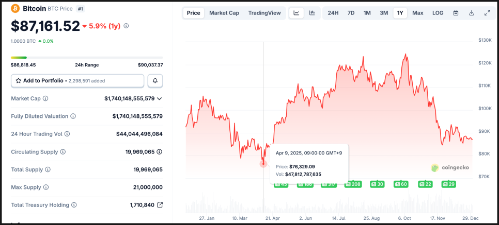The image size is (499, 225).
Task: Click the Market Cap info icon
Action: click(45, 98)
